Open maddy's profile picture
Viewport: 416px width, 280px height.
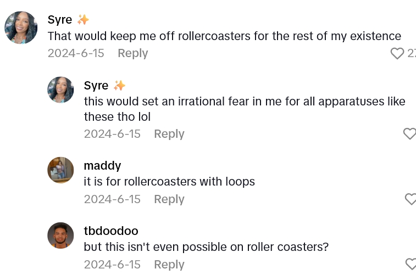[60, 170]
